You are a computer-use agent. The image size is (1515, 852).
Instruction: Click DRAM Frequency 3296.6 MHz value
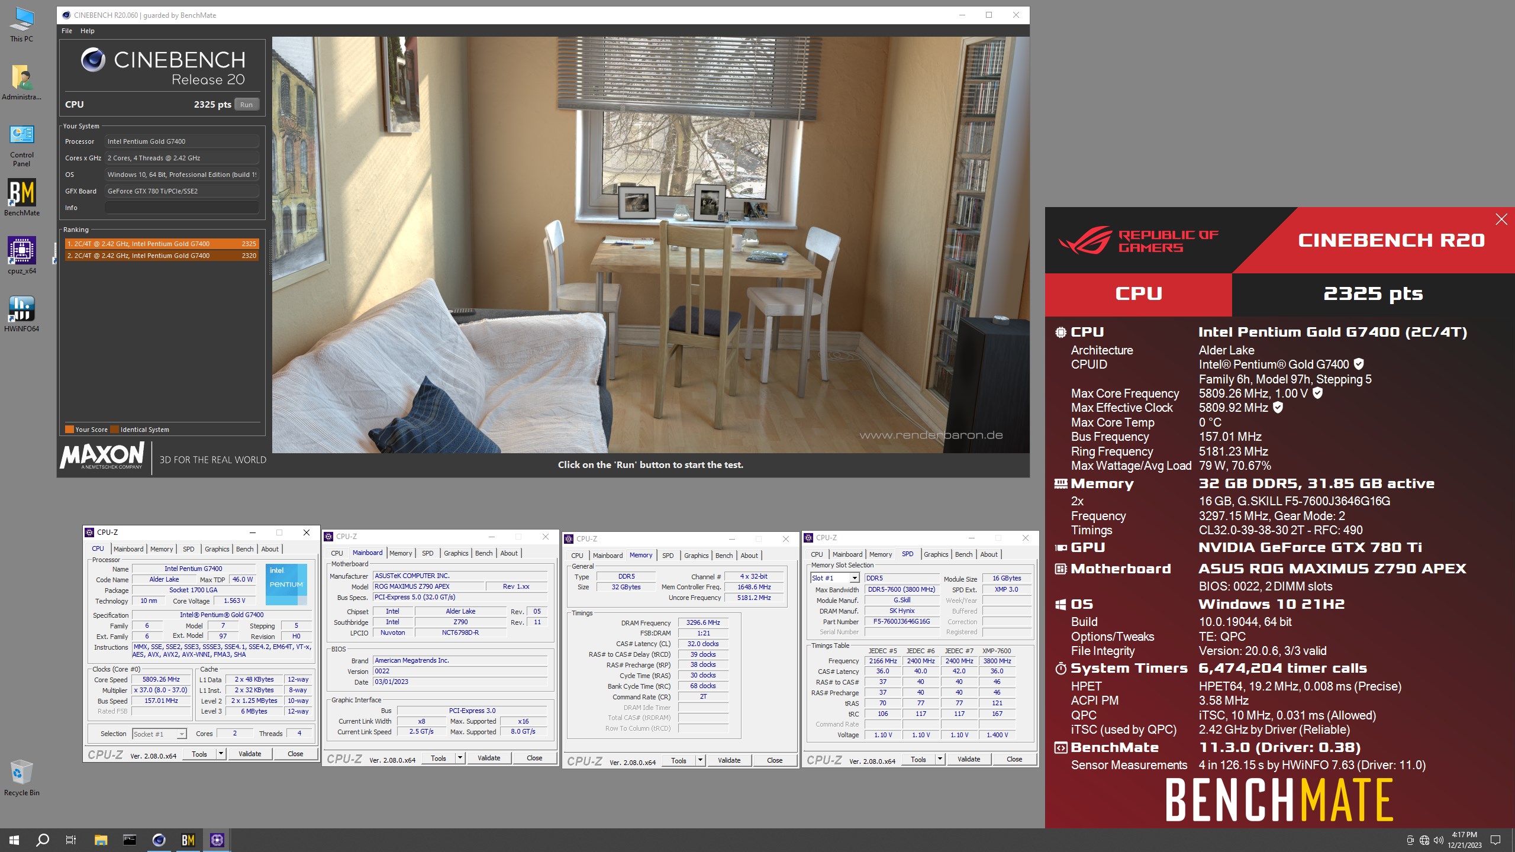click(703, 622)
